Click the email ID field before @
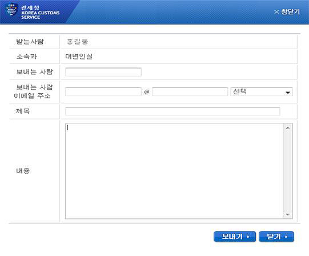Viewport: 309px width, 256px height. [x=103, y=91]
